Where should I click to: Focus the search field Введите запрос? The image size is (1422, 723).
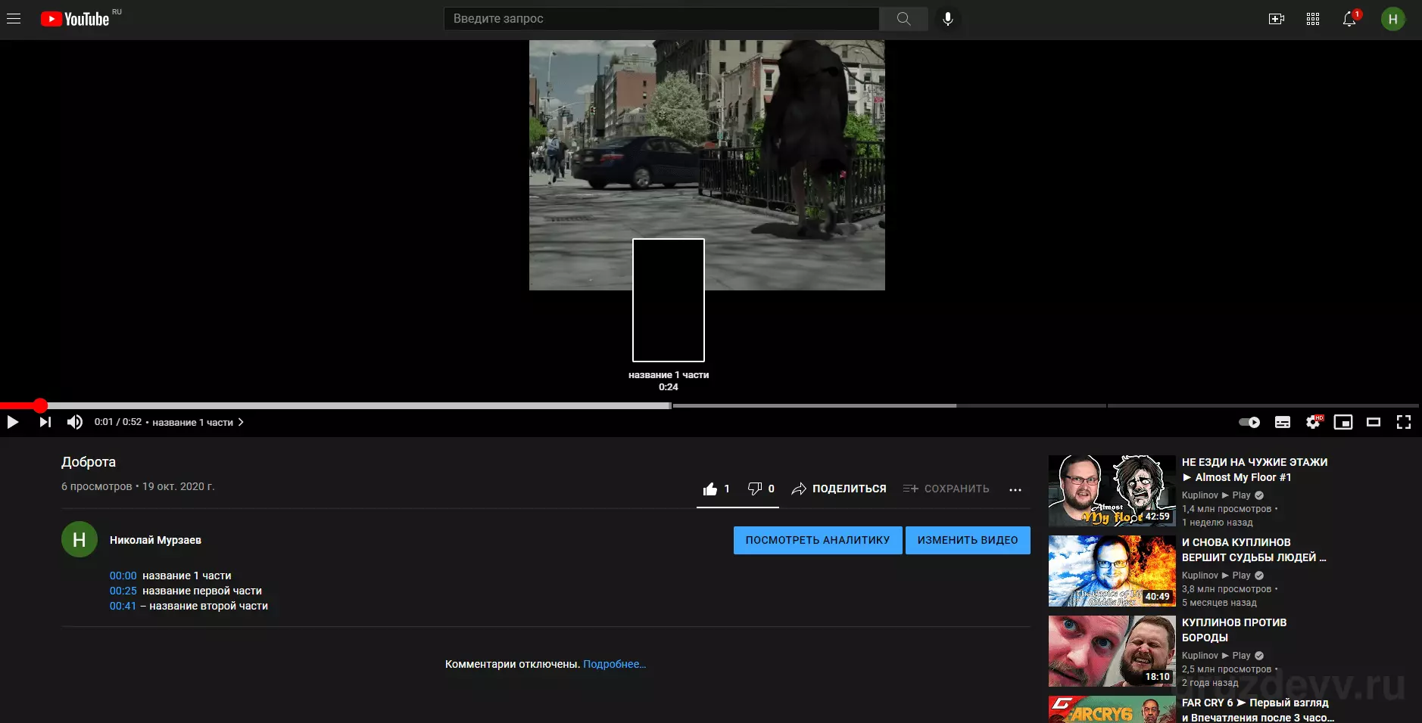[x=661, y=19]
